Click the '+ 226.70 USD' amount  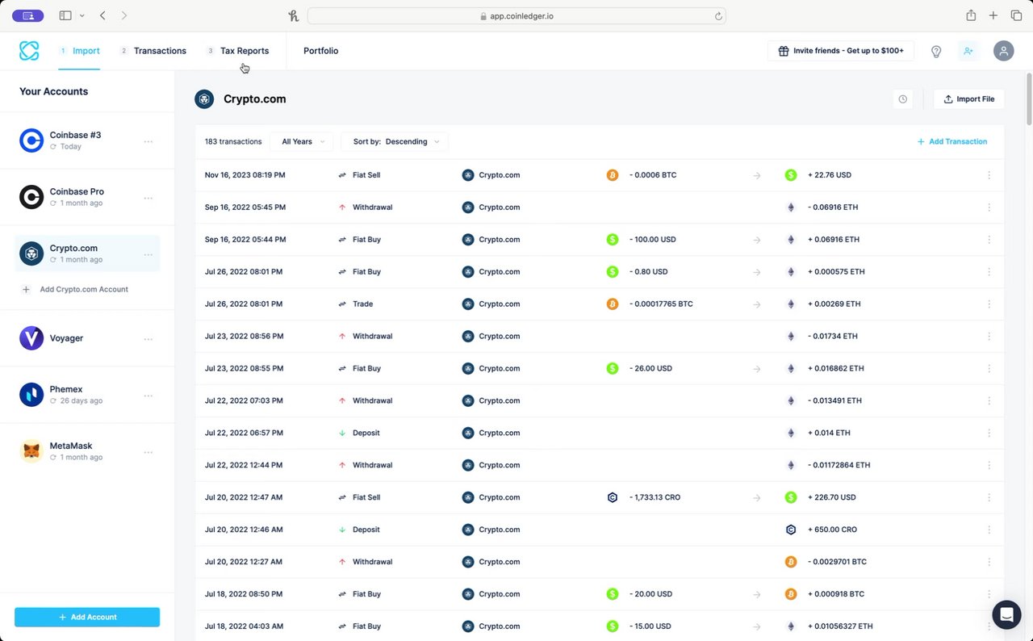click(831, 497)
